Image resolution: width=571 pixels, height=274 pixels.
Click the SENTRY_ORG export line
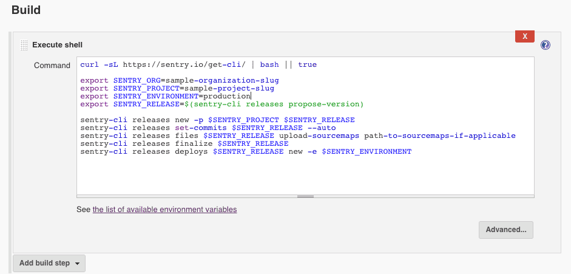[x=179, y=80]
